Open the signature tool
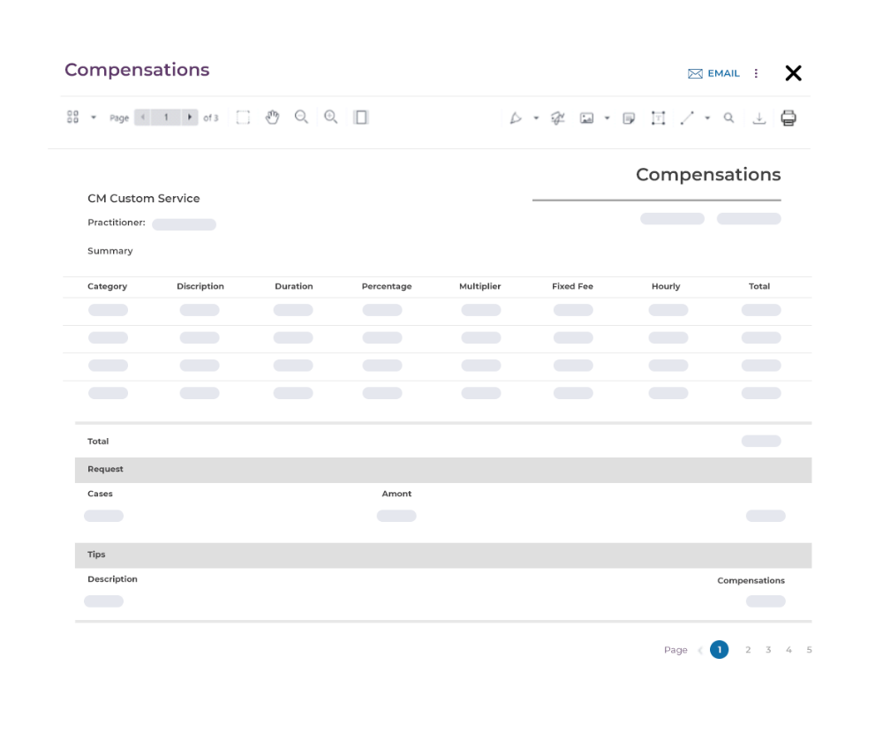 click(x=557, y=118)
